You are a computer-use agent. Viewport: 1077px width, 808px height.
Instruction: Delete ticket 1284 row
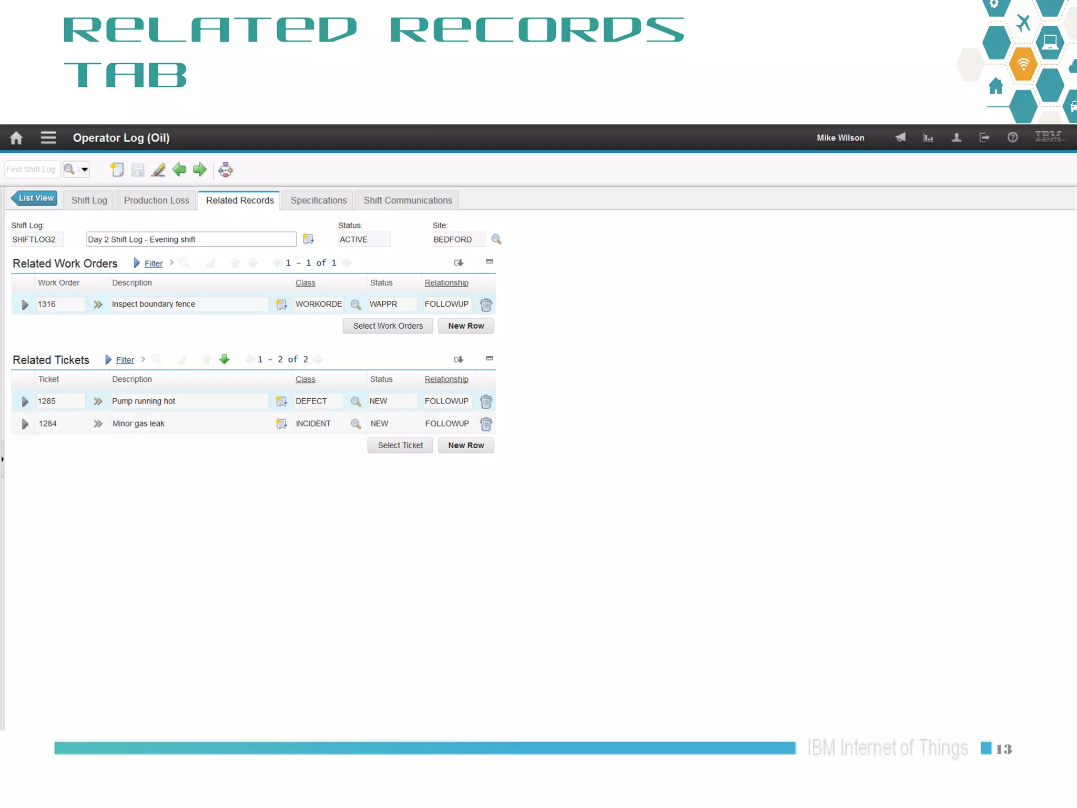point(486,424)
